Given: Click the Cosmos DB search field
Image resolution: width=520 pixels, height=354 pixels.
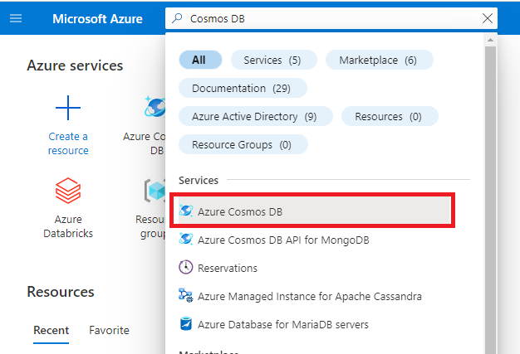Looking at the screenshot, I should [331, 18].
